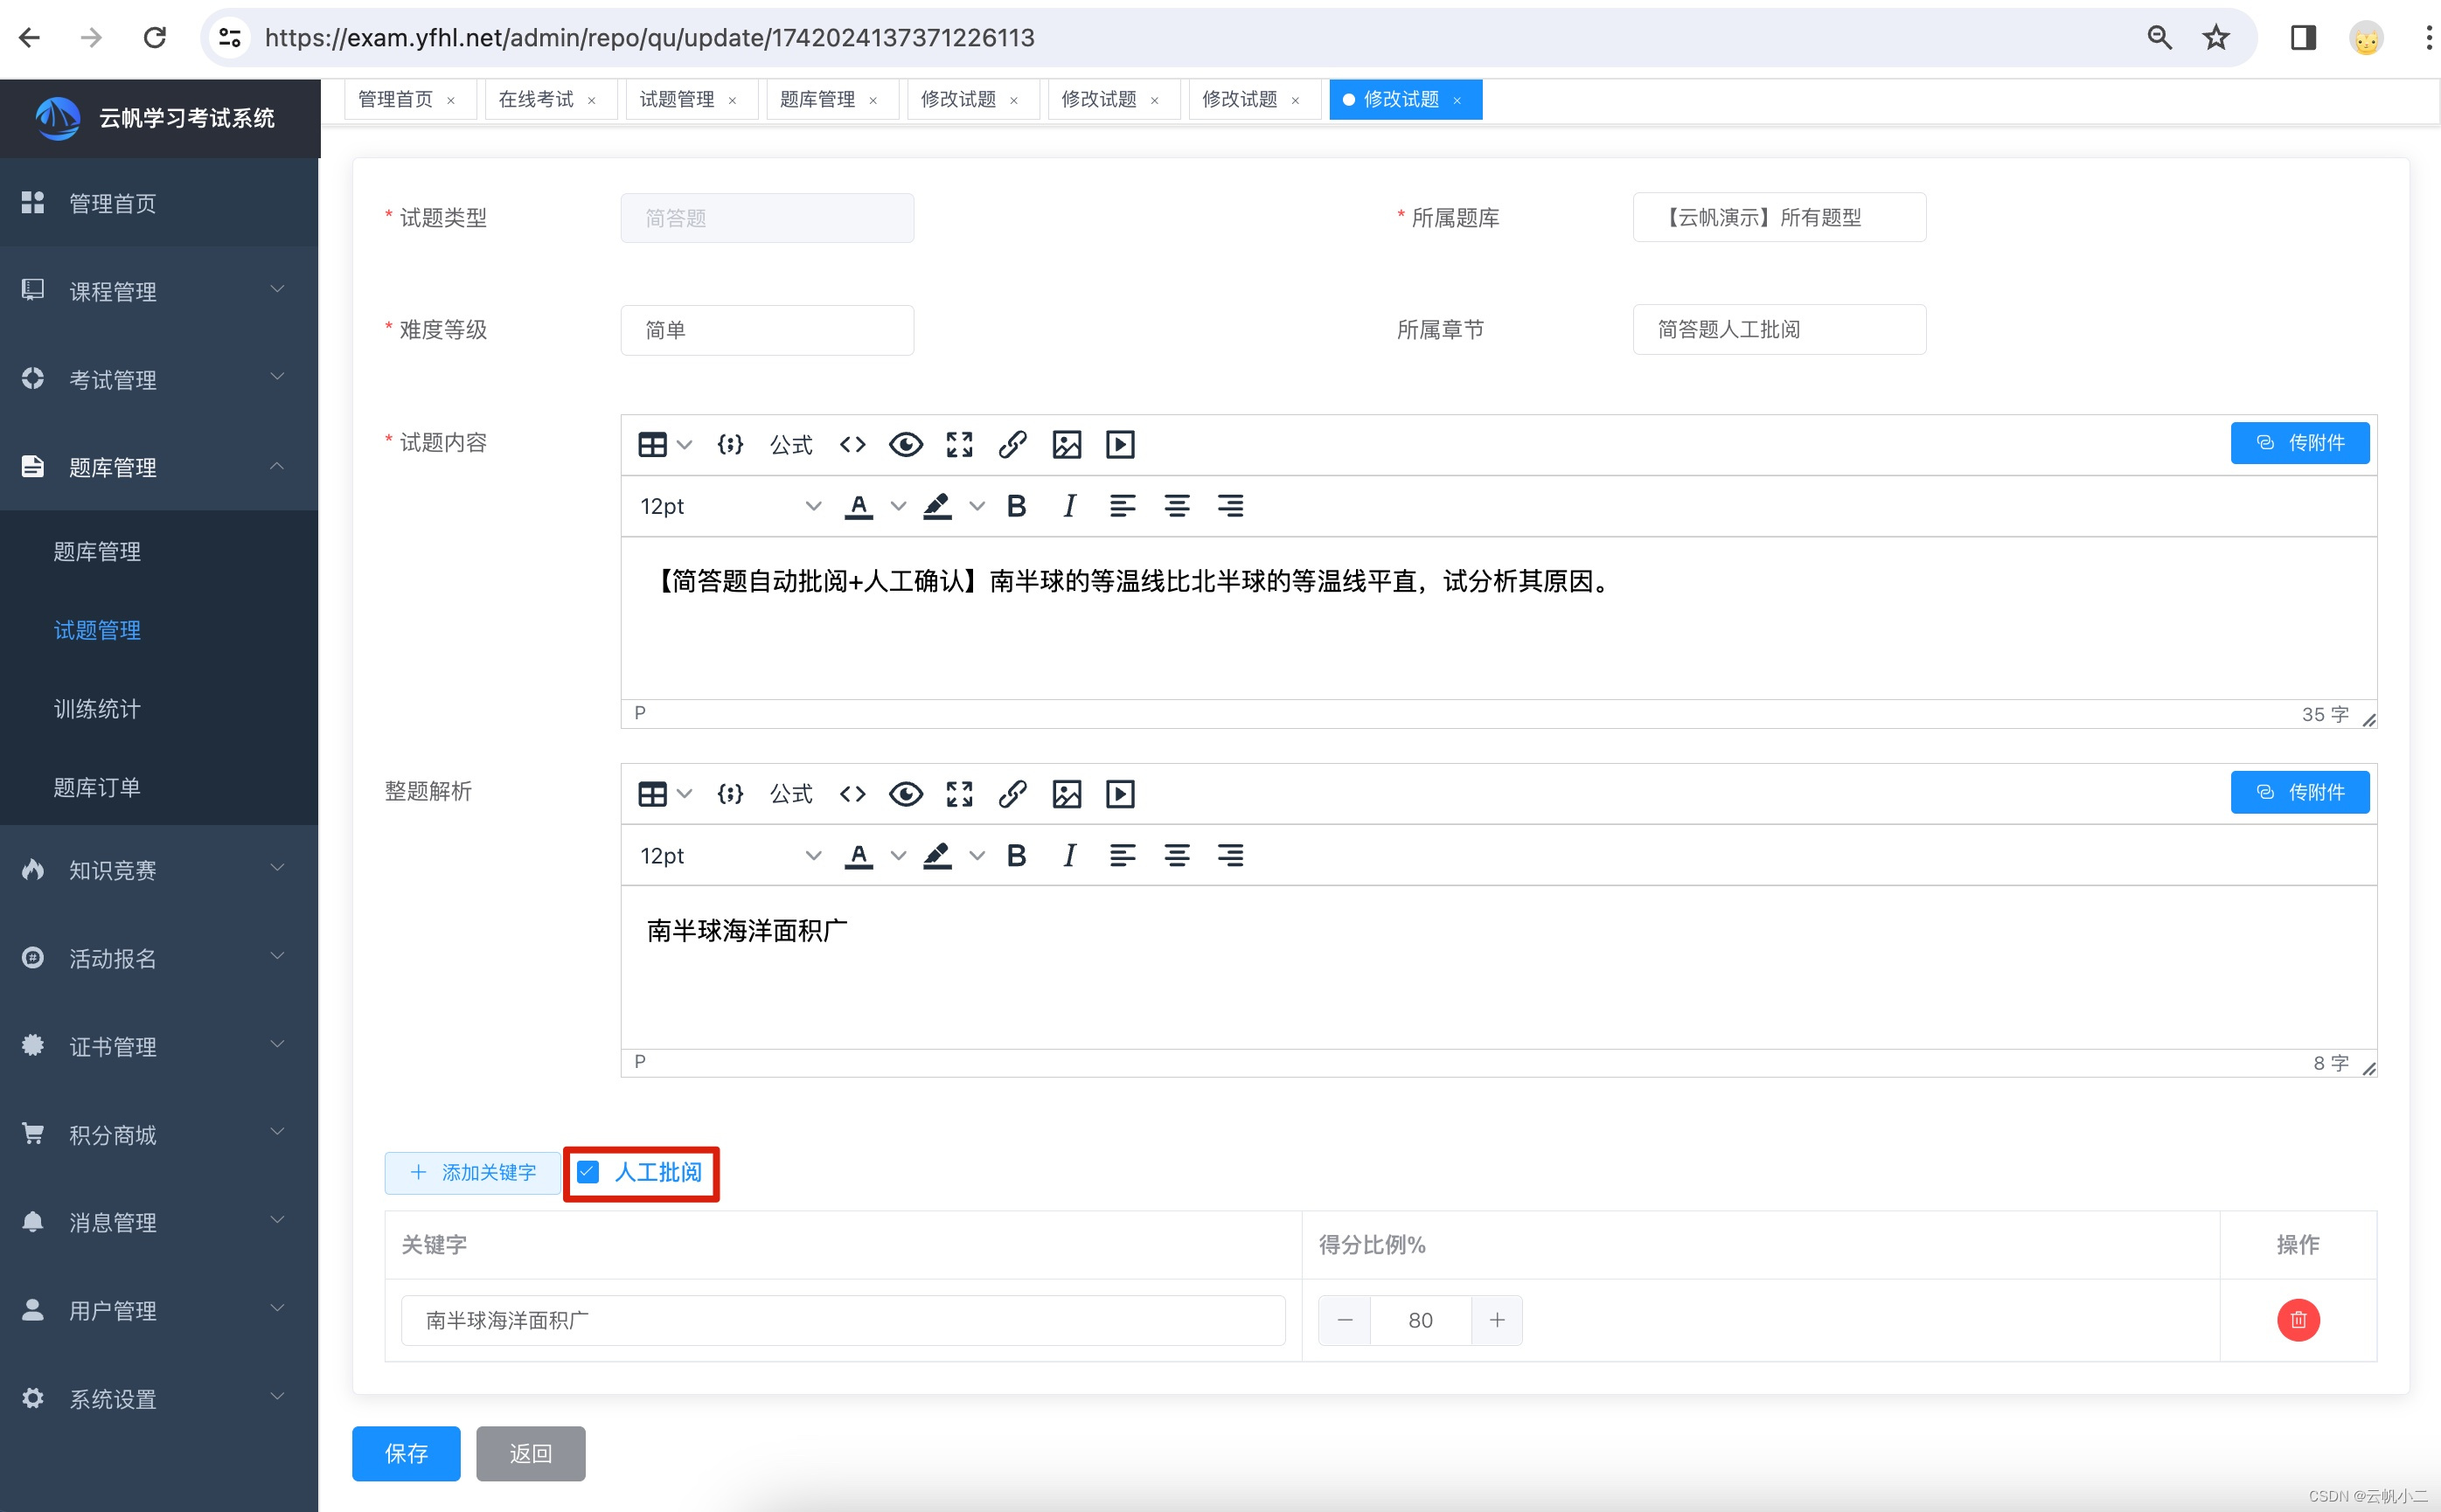Screen dimensions: 2441x1512
Task: Click the source code icon in 试题内容 toolbar
Action: [852, 445]
